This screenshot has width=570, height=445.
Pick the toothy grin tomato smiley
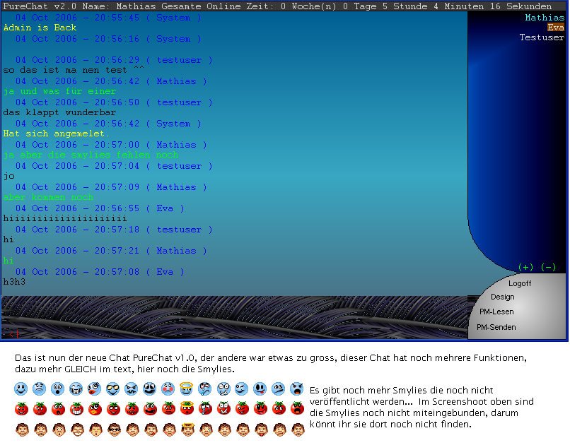point(76,408)
